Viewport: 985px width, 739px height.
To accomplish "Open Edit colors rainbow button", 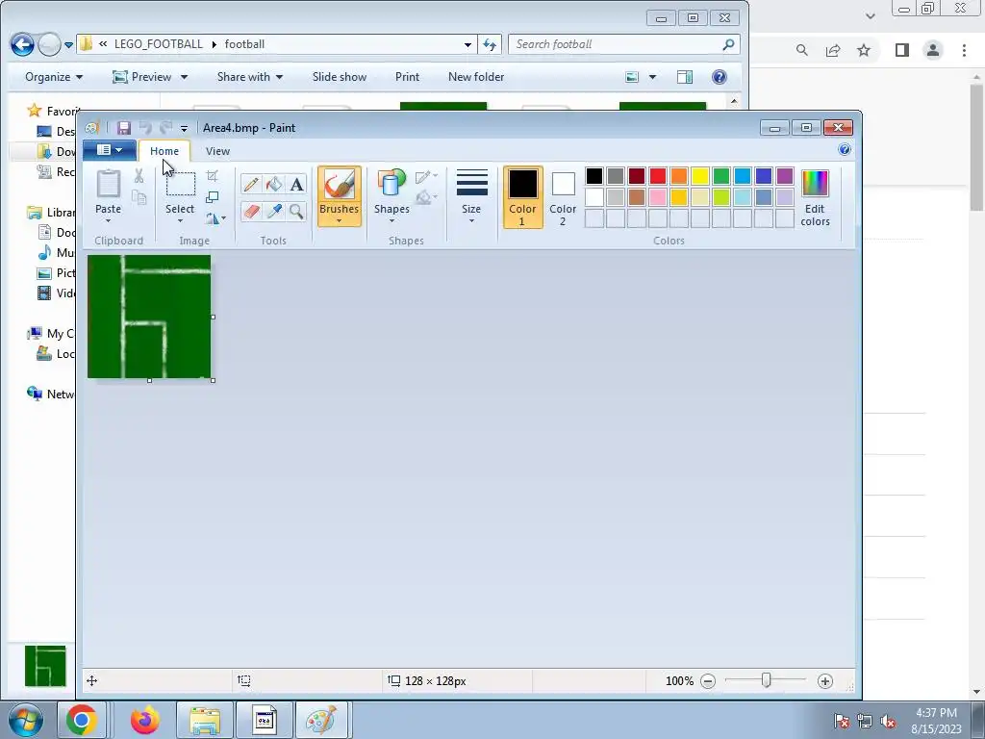I will pos(815,197).
